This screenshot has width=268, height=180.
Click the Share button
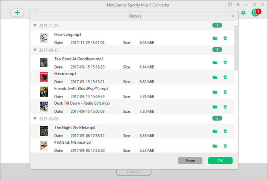click(x=190, y=161)
